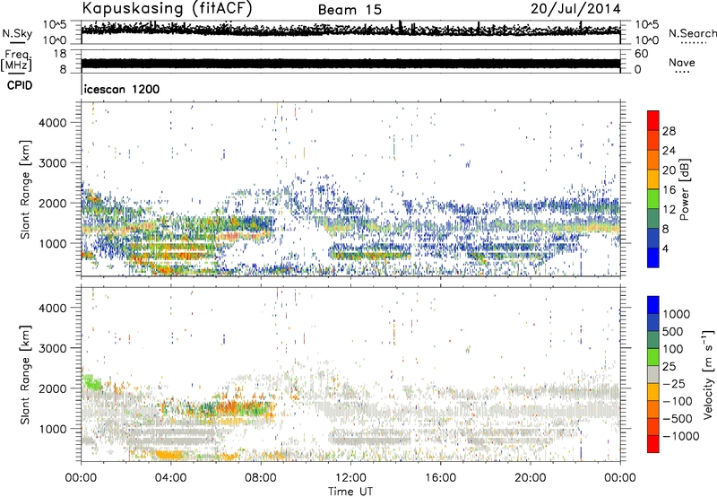Click the Power panel "Slant Range [km]" title
Viewport: 717px width, 497px height.
(x=25, y=189)
